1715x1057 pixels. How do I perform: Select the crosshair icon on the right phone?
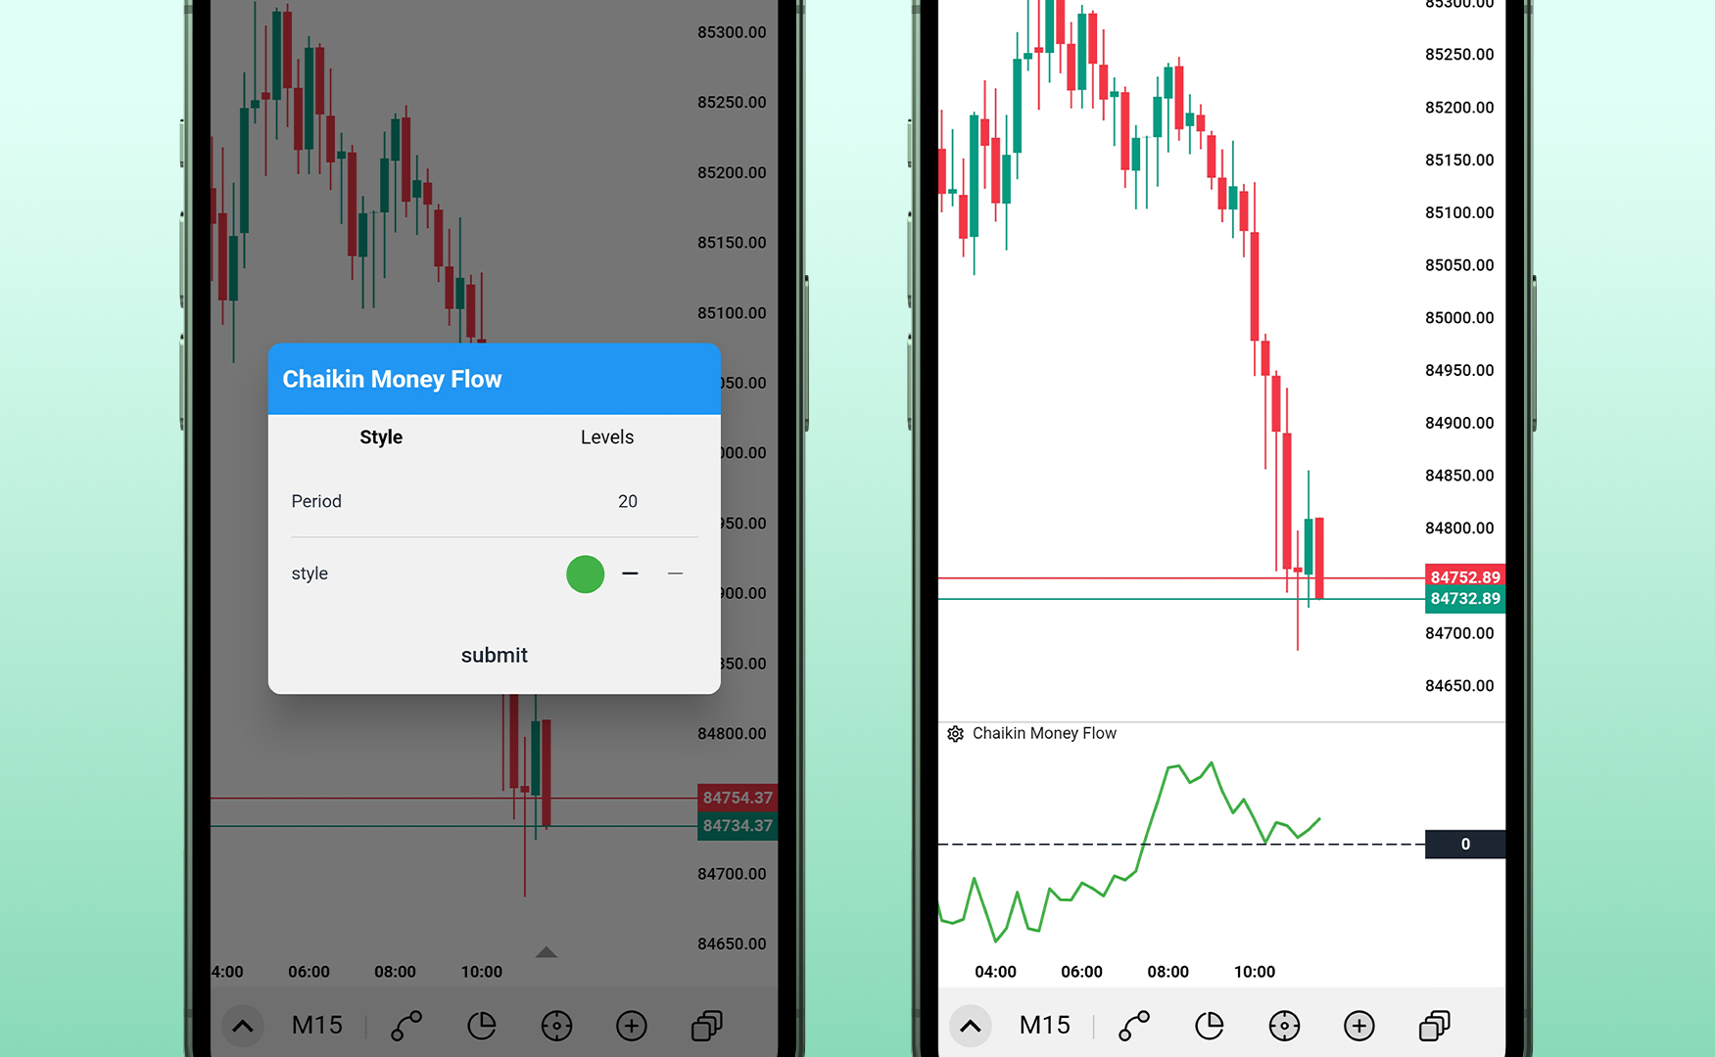[x=1284, y=1026]
